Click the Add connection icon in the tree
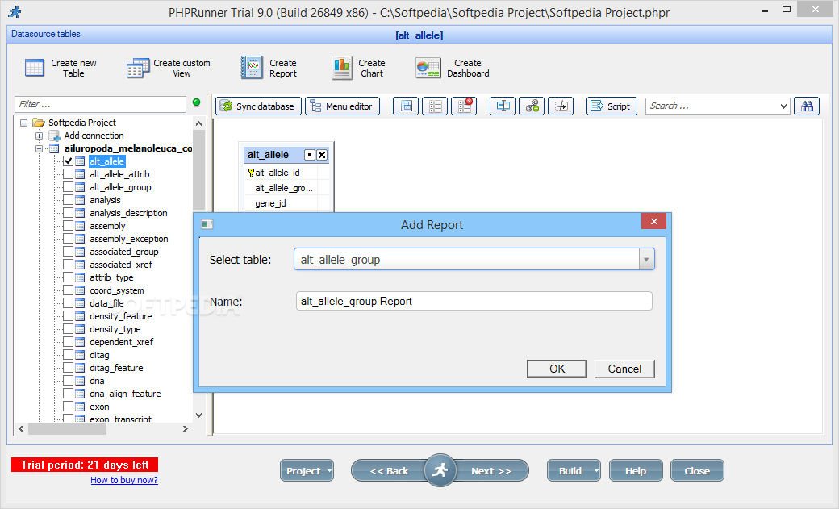The height and width of the screenshot is (509, 839). tap(54, 136)
